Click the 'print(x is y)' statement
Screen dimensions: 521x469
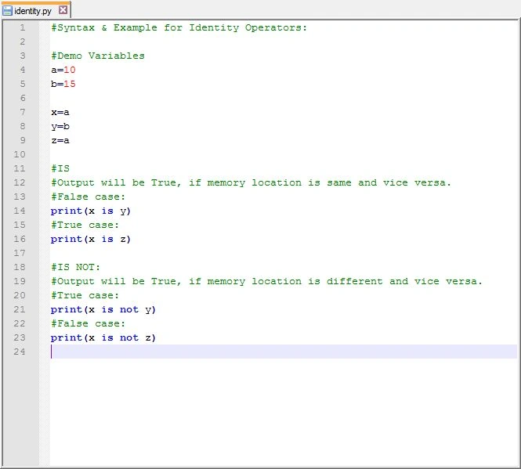[91, 211]
